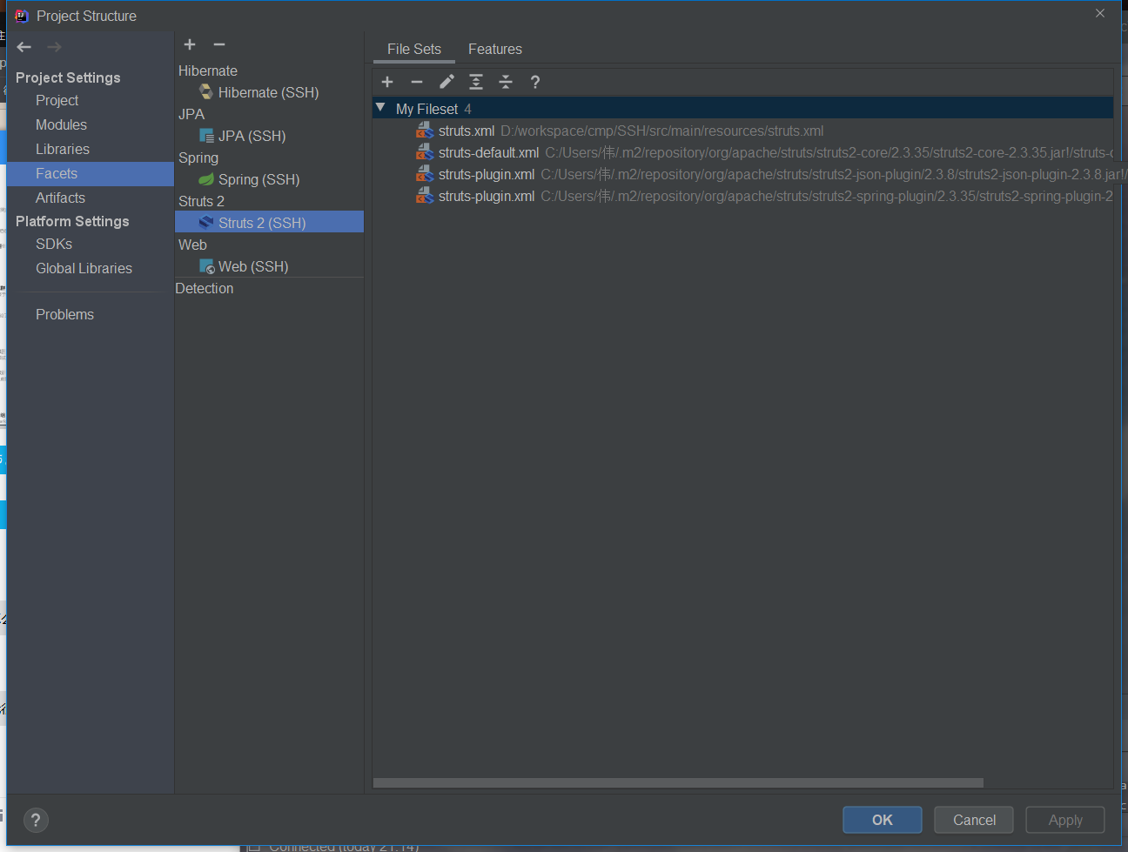
Task: Remove selected facet with minus icon
Action: point(219,44)
